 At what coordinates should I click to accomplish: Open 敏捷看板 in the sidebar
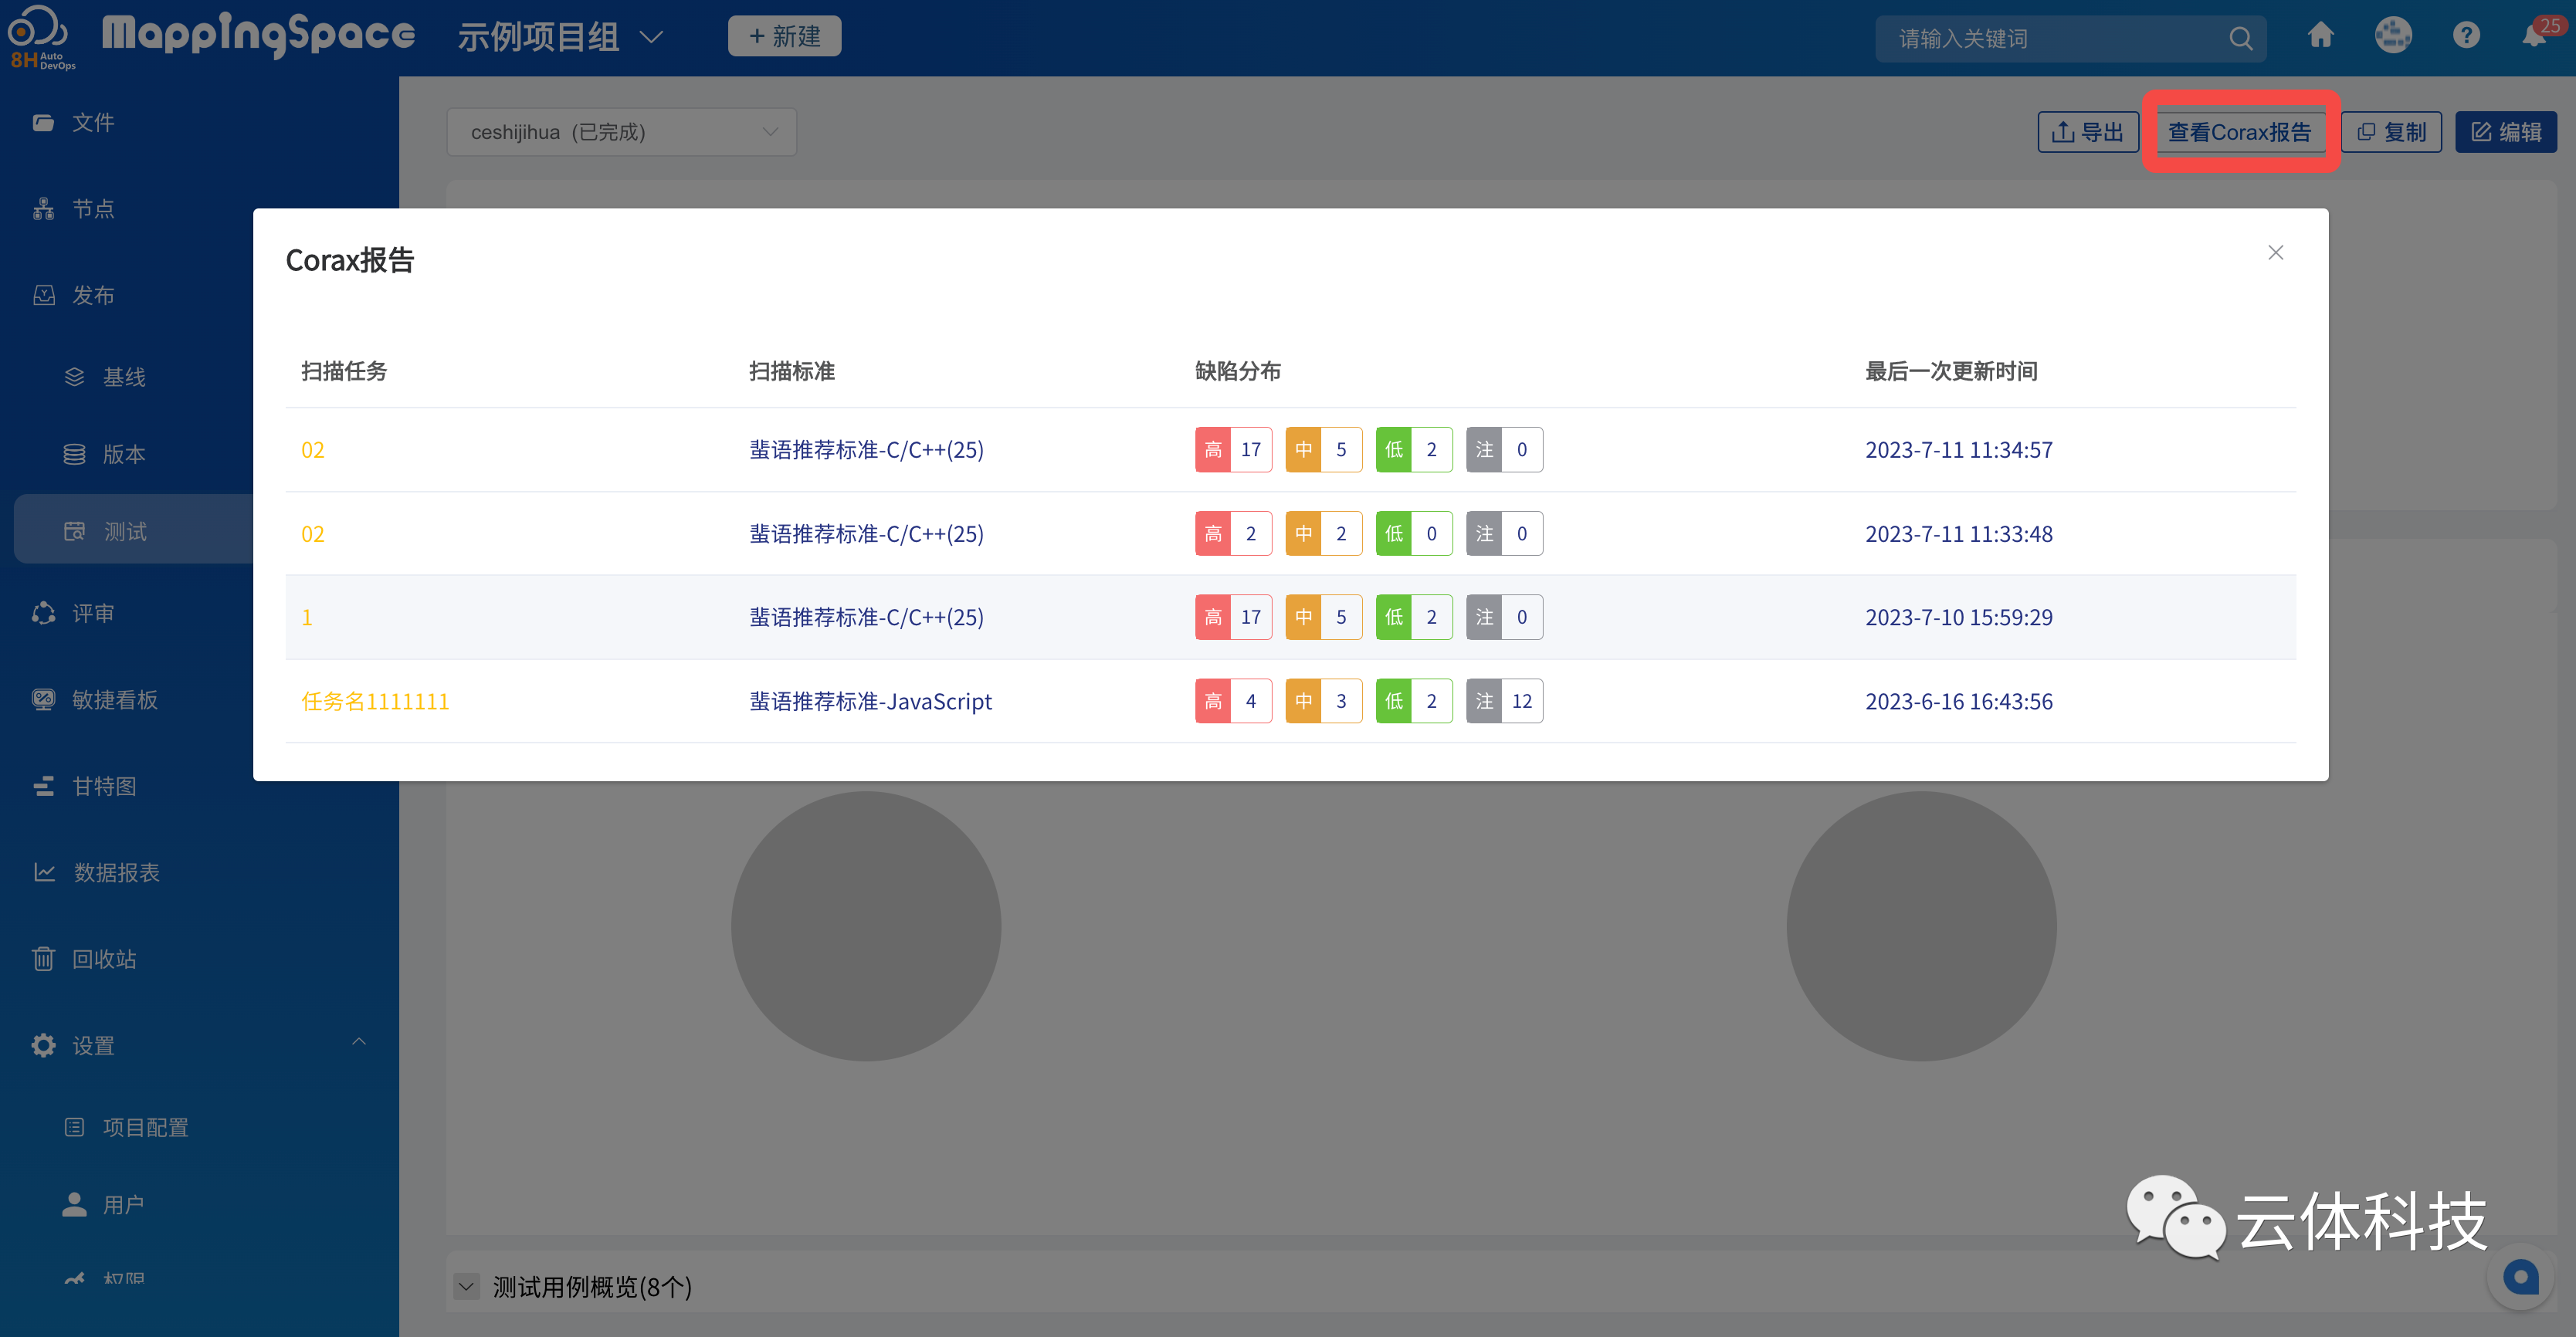tap(114, 700)
